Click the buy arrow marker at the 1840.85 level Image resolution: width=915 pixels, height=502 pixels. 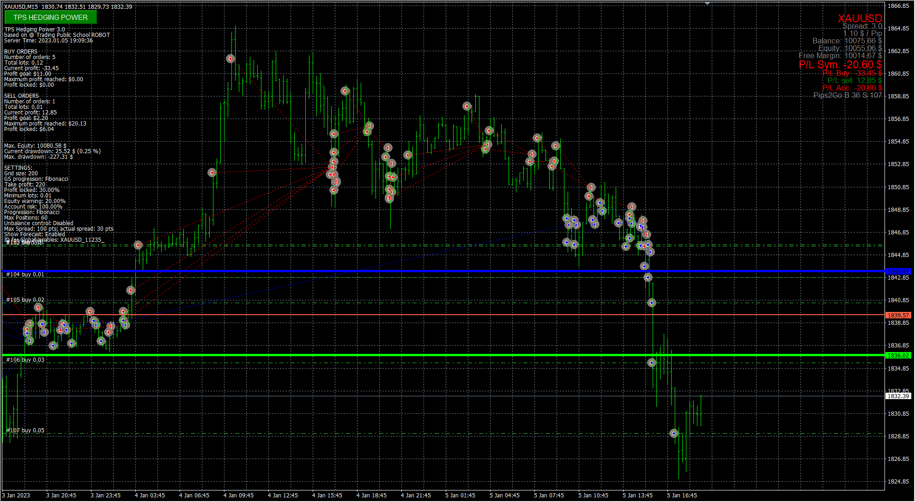pos(651,303)
